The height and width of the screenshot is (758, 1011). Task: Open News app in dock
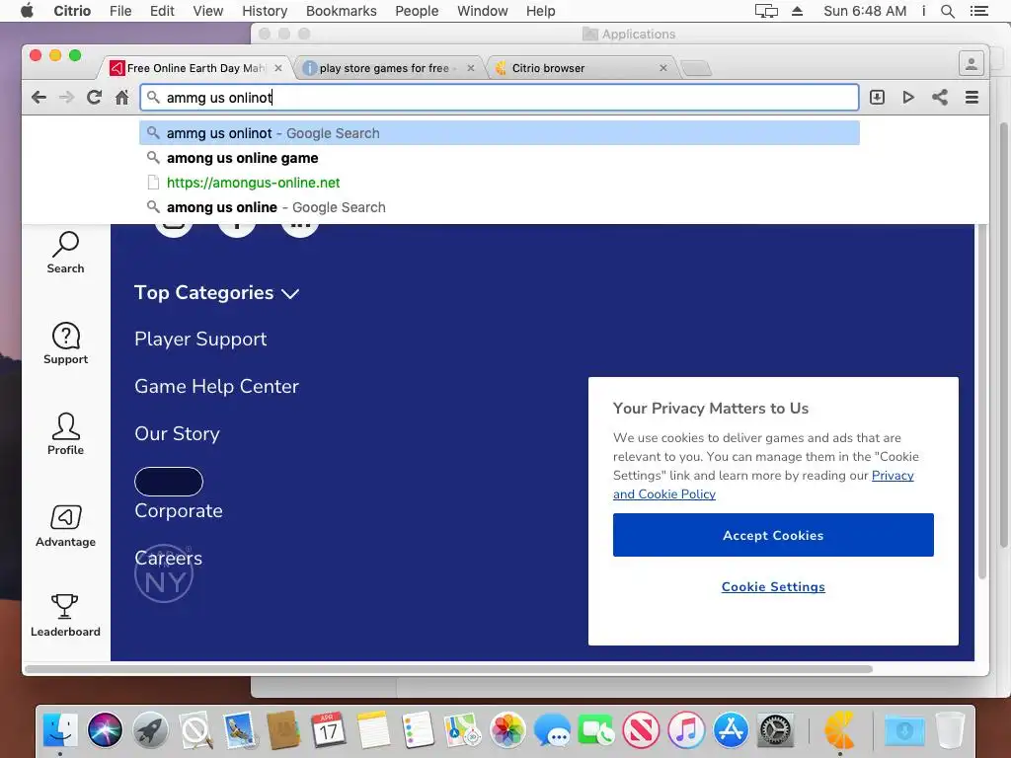pos(641,730)
